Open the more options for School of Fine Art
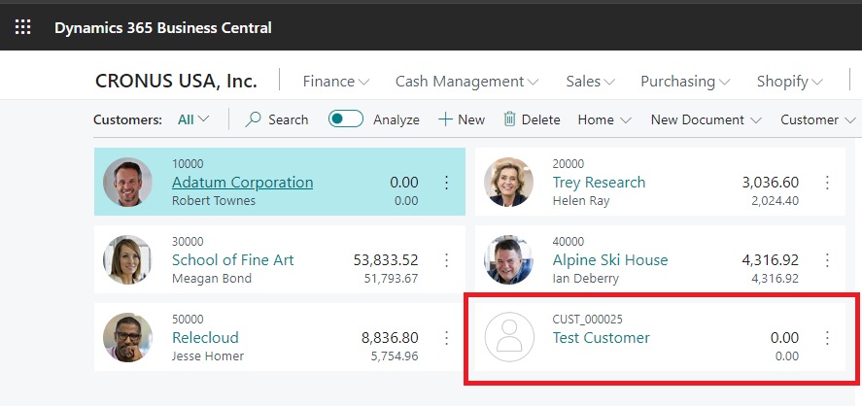 coord(446,260)
